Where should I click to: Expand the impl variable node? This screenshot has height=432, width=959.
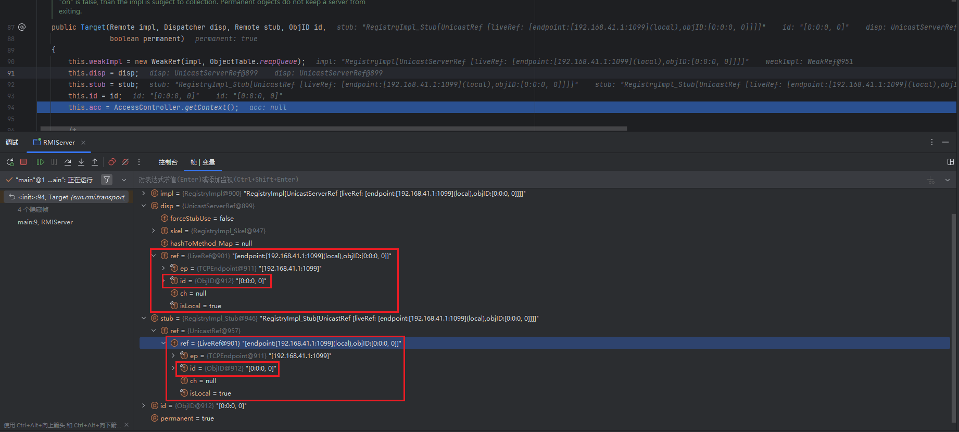point(144,193)
